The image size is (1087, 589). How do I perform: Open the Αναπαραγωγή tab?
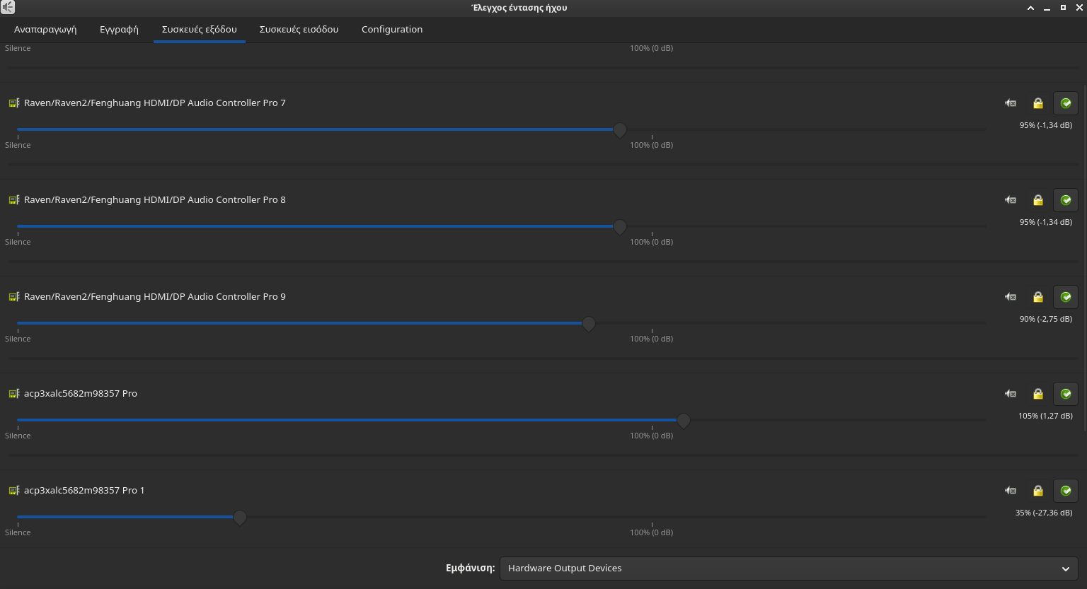[45, 30]
